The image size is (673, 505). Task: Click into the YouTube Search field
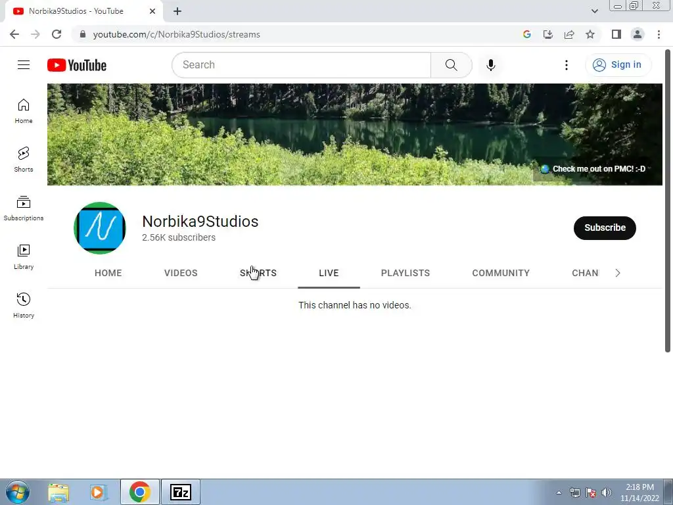(301, 65)
